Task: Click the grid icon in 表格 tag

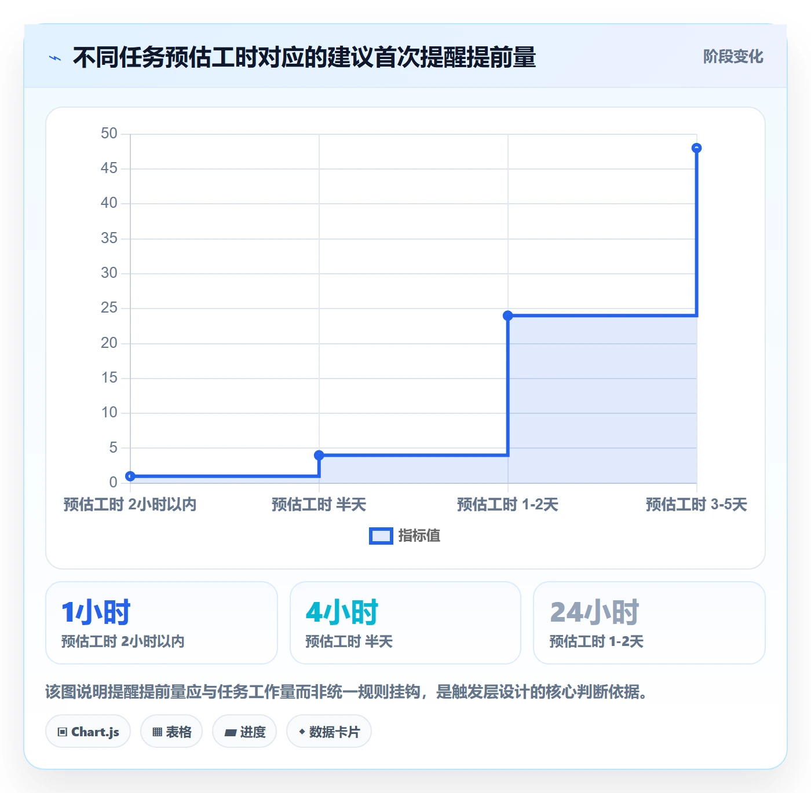Action: pyautogui.click(x=157, y=732)
